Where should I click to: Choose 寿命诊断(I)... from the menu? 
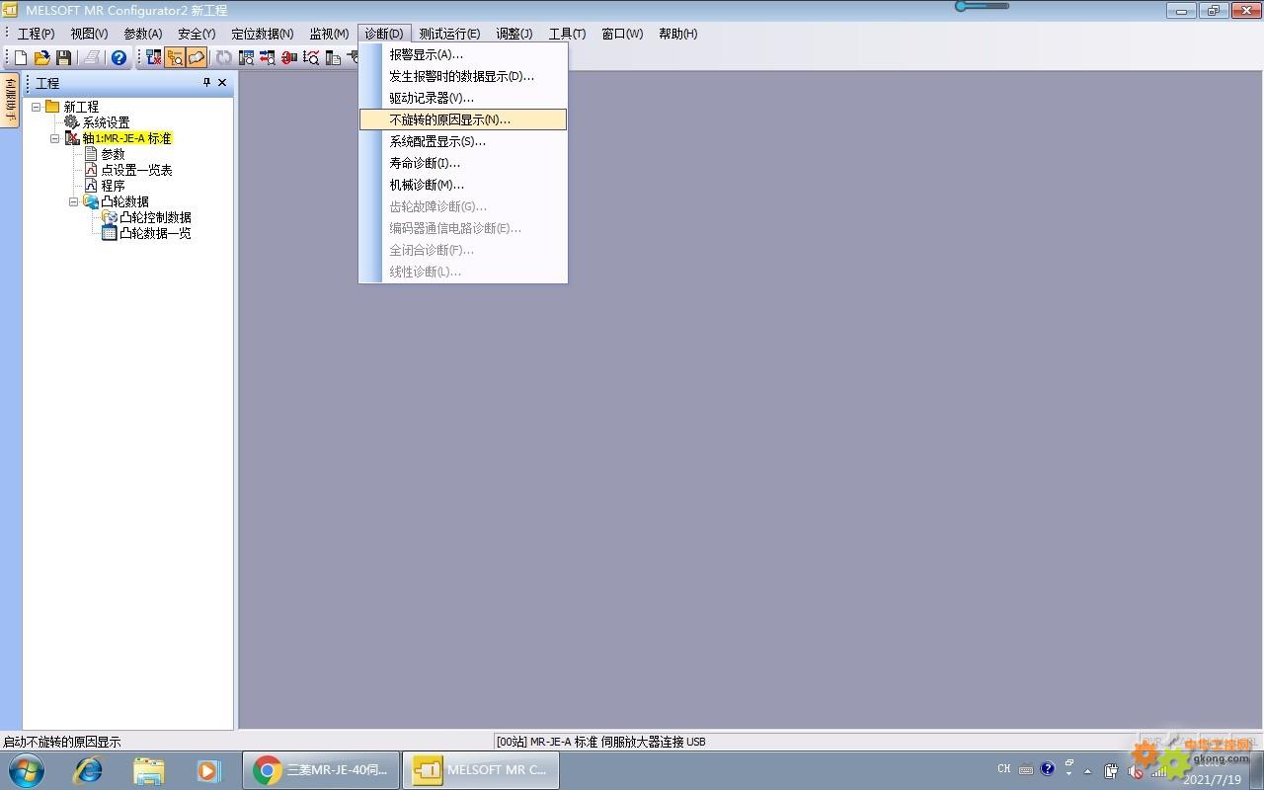tap(463, 163)
